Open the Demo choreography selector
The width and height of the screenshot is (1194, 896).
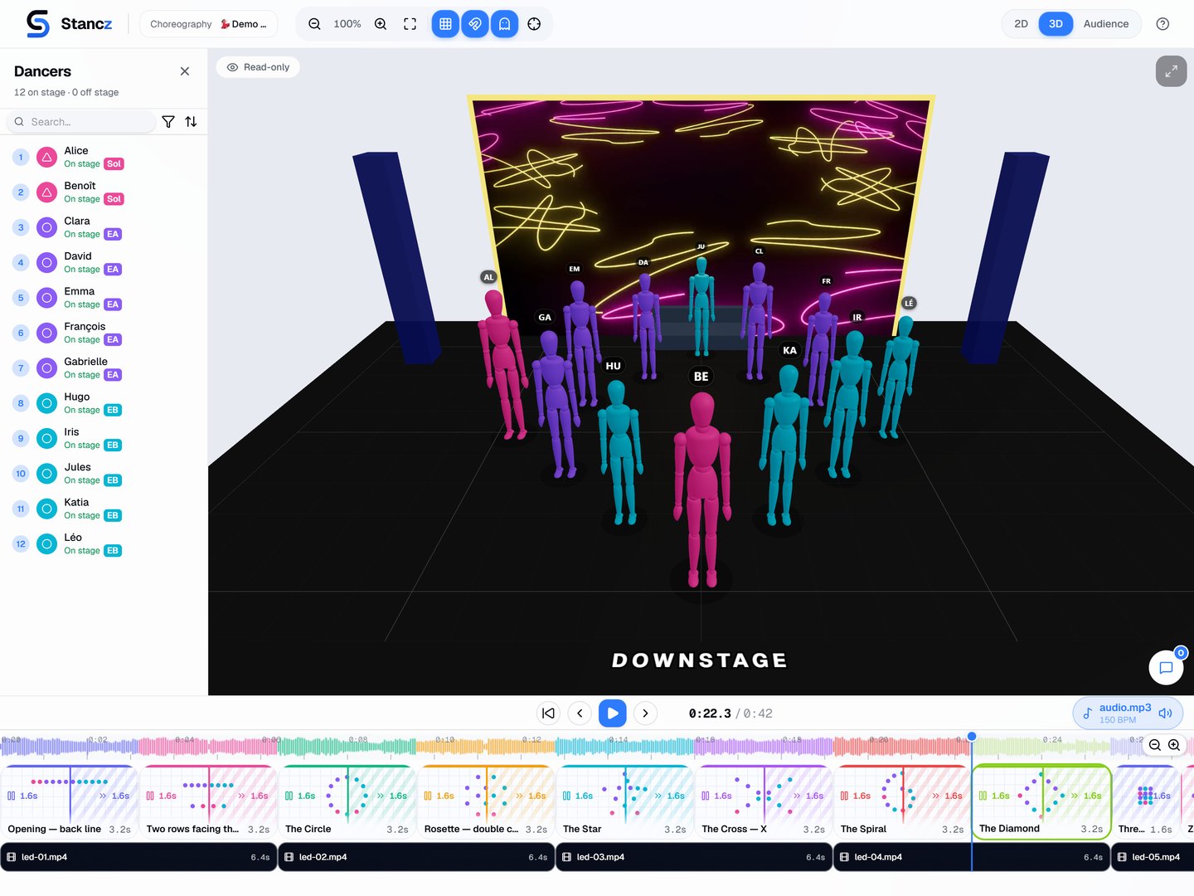208,24
